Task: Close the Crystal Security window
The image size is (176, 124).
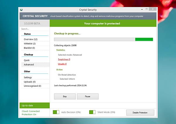Action: 153,9
